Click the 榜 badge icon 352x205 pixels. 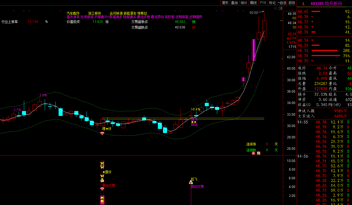[258, 153]
